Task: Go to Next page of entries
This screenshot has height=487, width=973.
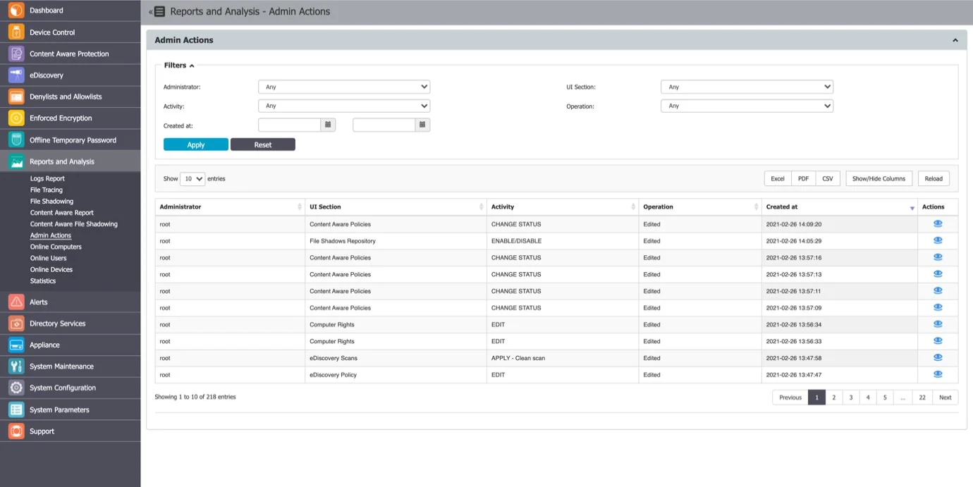Action: click(945, 397)
